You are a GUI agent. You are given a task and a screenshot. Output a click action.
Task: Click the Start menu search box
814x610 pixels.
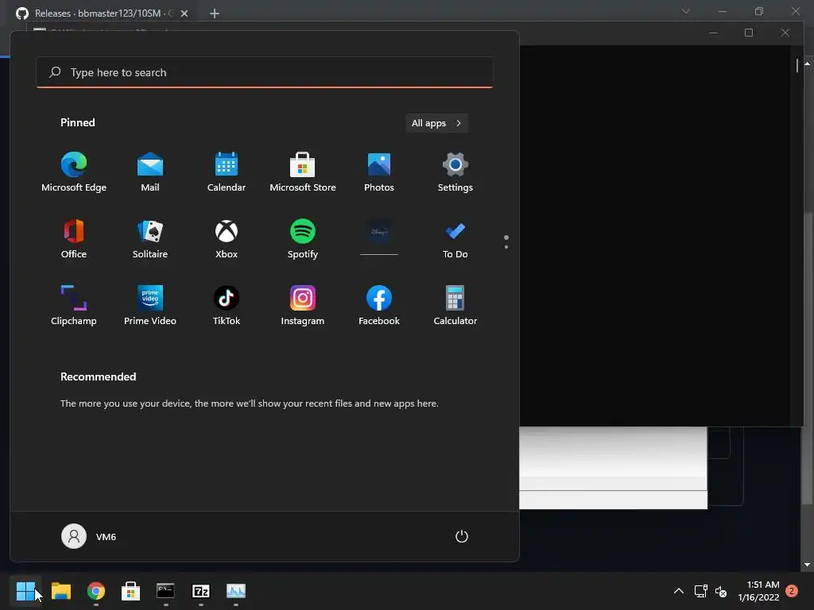click(265, 72)
